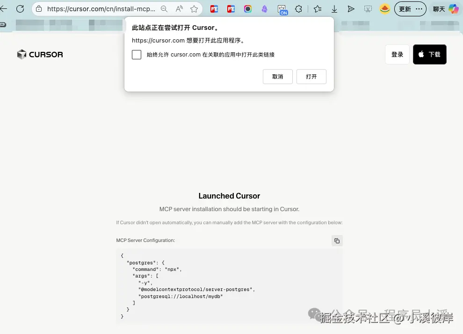This screenshot has height=334, width=463.
Task: Open the first red FE extension
Action: click(214, 9)
